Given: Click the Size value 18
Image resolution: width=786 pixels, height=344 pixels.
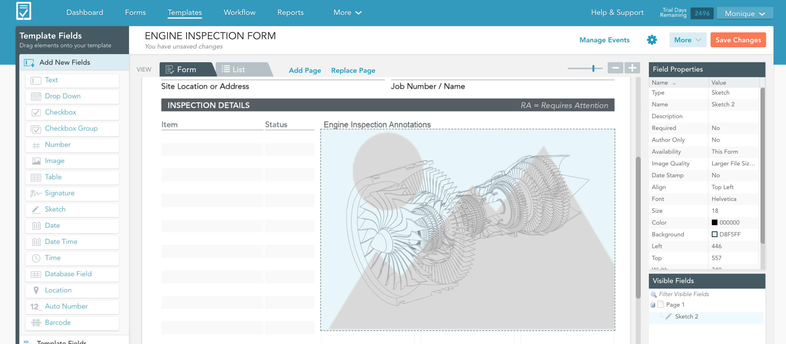Looking at the screenshot, I should pyautogui.click(x=734, y=211).
